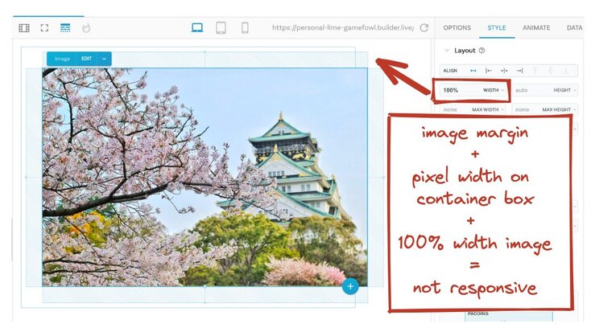Viewport: 595px width, 332px height.
Task: Click the flame heatmap icon
Action: (86, 27)
